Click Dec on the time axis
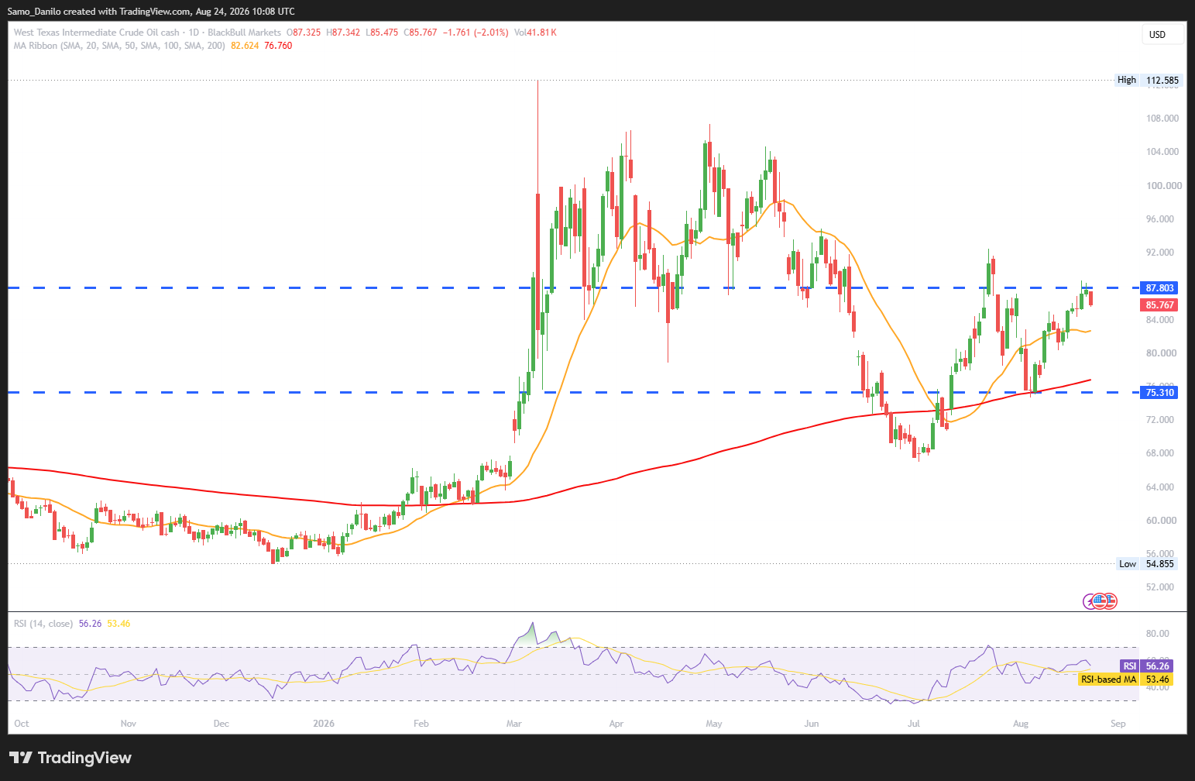The height and width of the screenshot is (781, 1195). (221, 724)
